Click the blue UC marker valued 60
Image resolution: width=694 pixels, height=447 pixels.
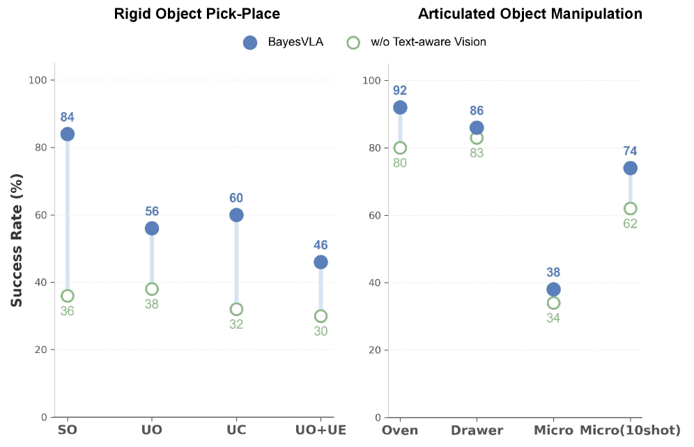(x=236, y=215)
